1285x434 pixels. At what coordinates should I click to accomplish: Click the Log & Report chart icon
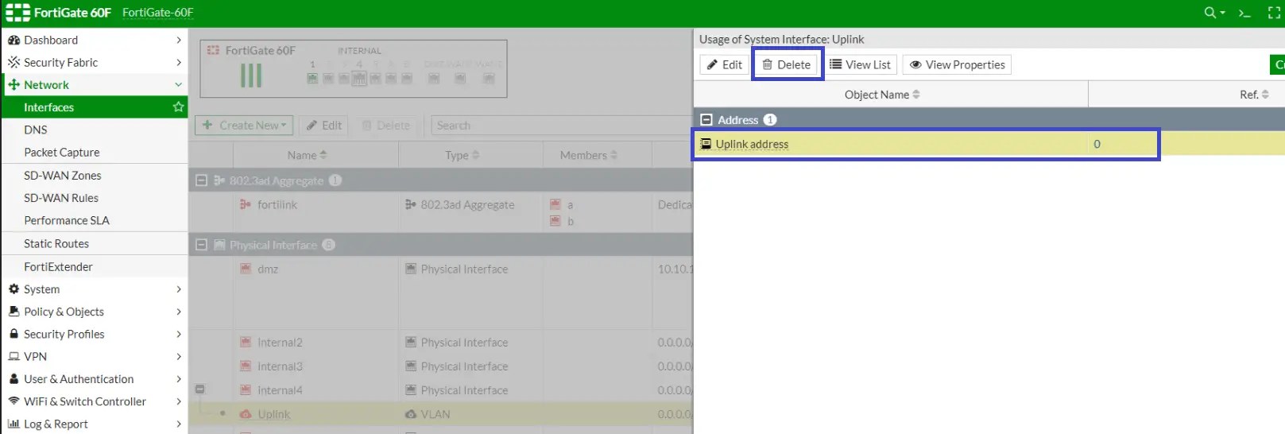click(14, 424)
